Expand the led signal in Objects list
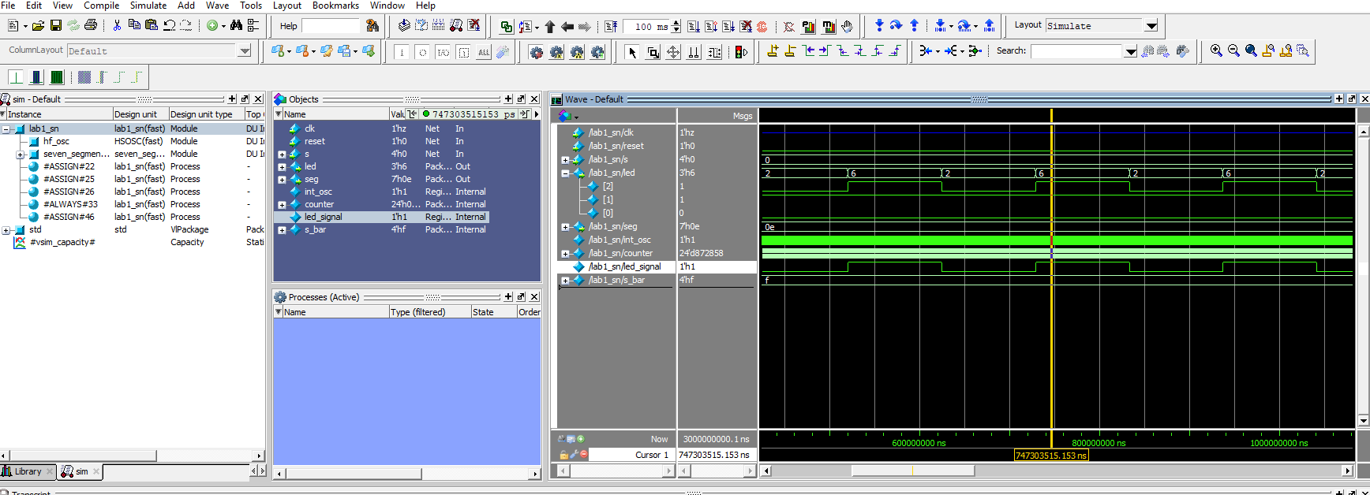This screenshot has width=1370, height=495. coord(282,167)
